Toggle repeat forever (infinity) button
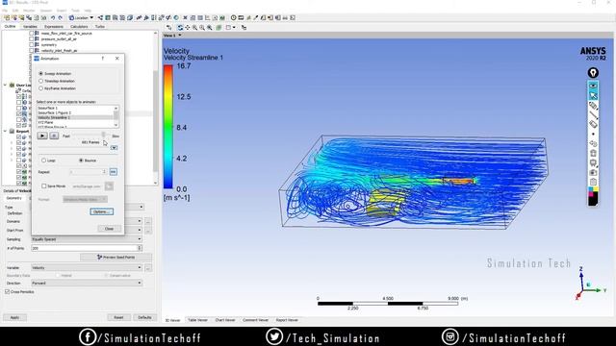 point(114,172)
